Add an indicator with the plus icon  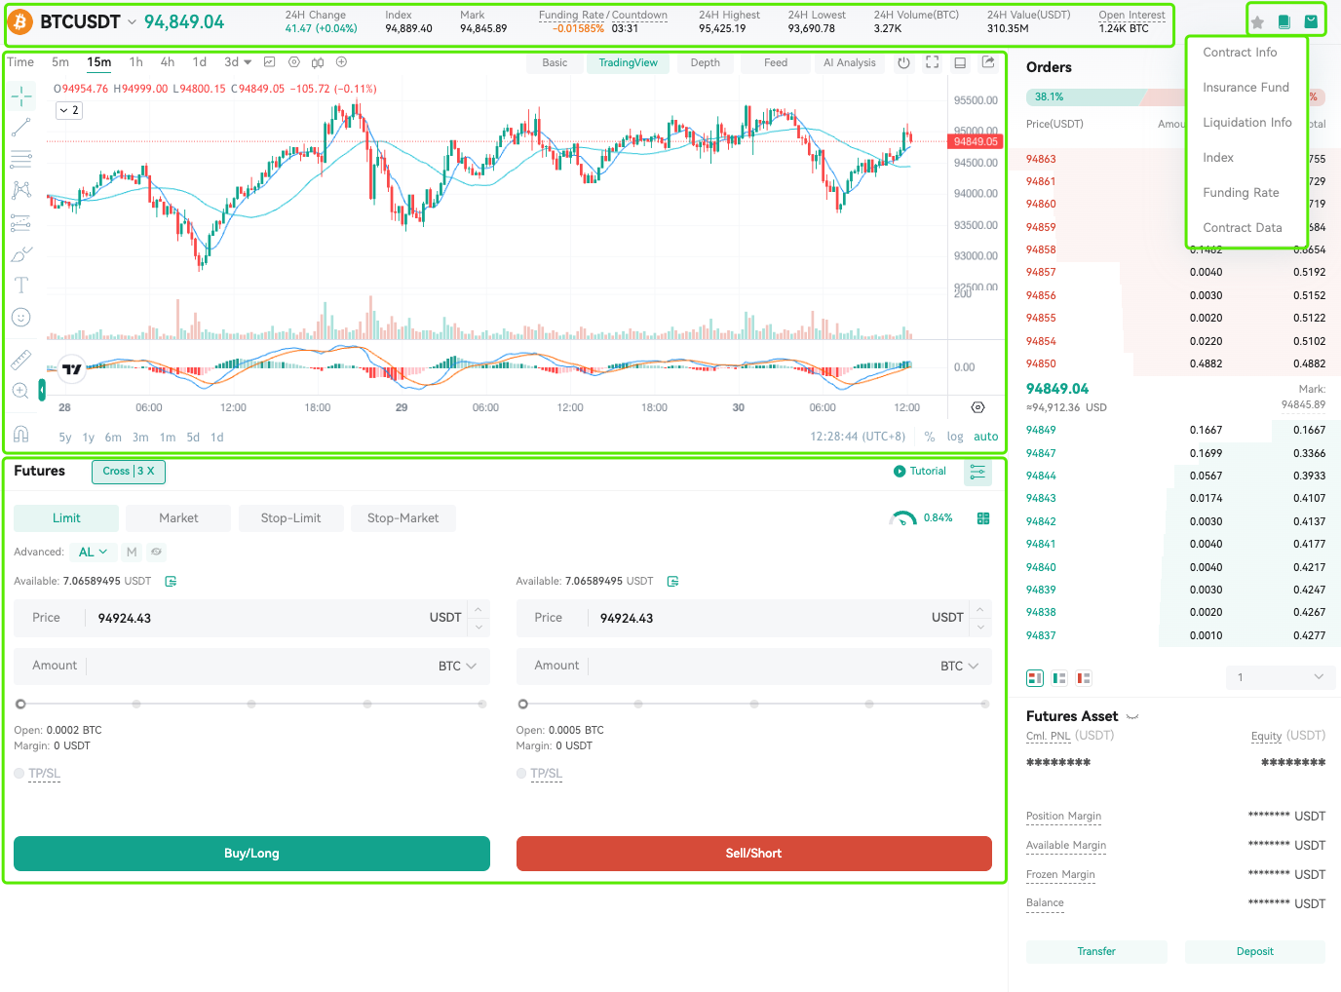[341, 62]
